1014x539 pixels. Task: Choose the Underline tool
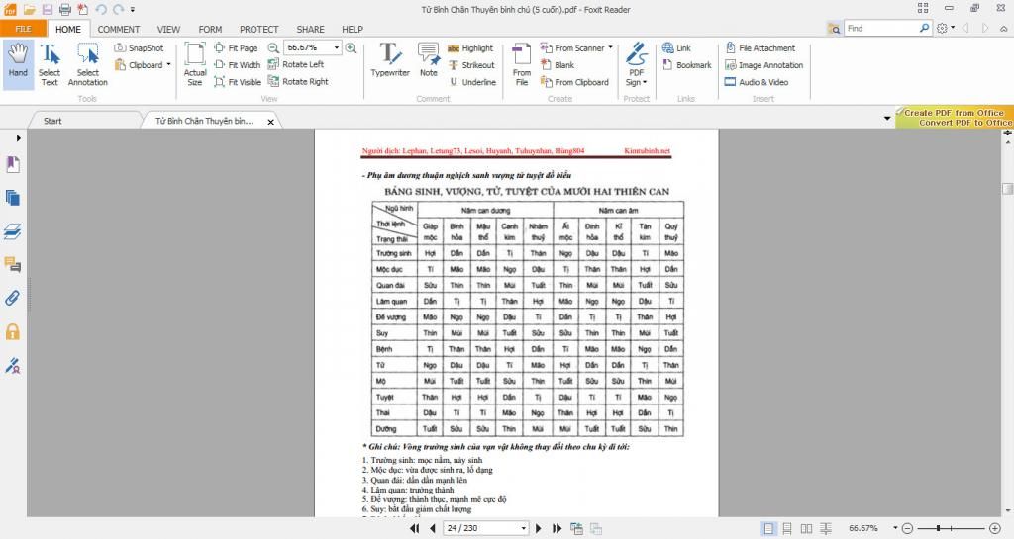click(x=472, y=82)
